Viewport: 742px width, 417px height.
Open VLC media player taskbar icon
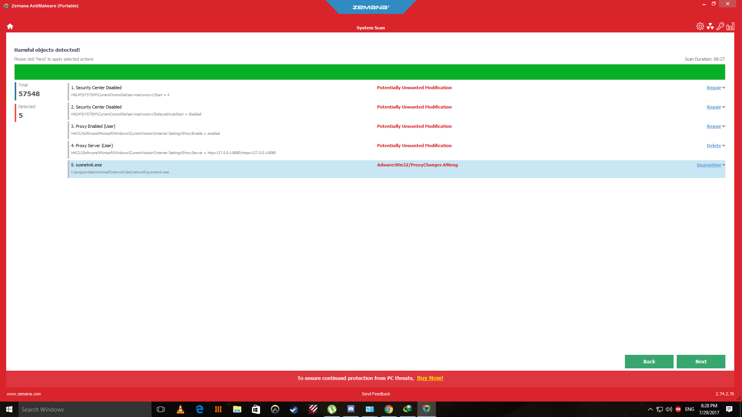[x=180, y=409]
